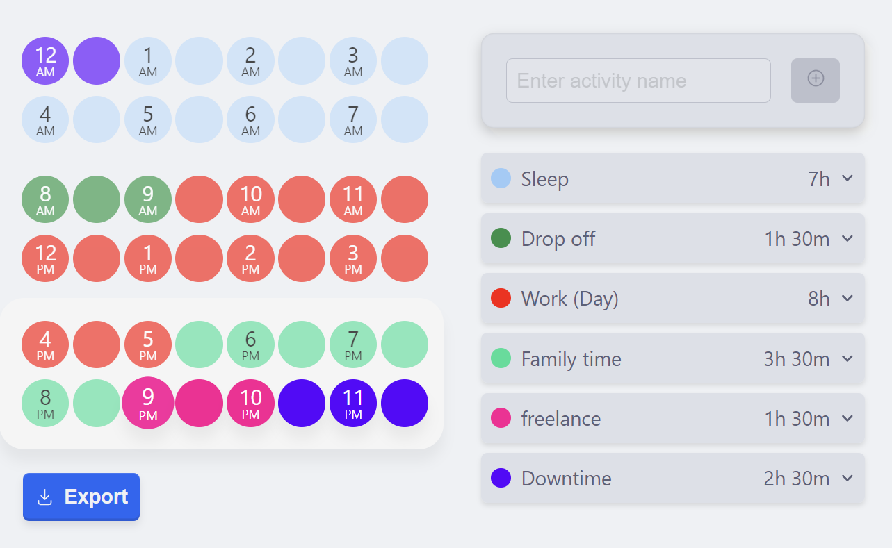
Task: Expand the Sleep activity chevron
Action: (x=847, y=178)
